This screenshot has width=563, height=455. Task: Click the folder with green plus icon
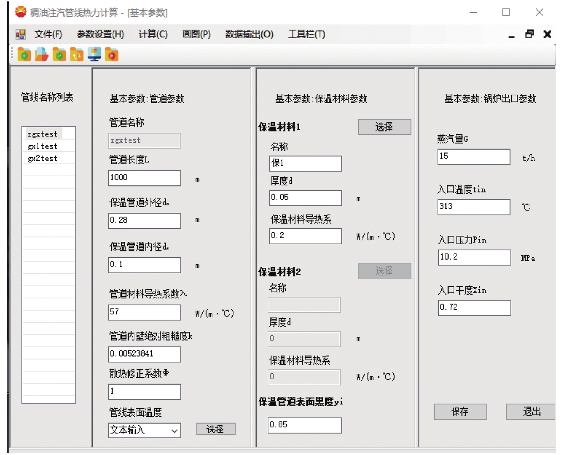24,55
